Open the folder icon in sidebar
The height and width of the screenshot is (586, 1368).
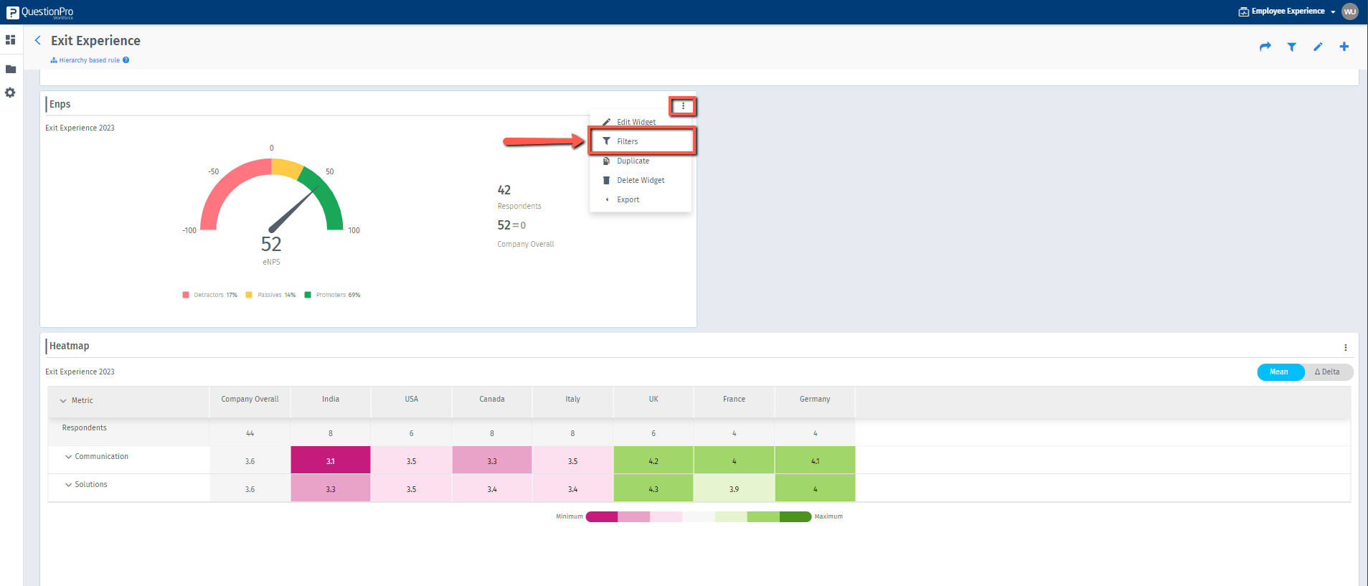coord(11,70)
